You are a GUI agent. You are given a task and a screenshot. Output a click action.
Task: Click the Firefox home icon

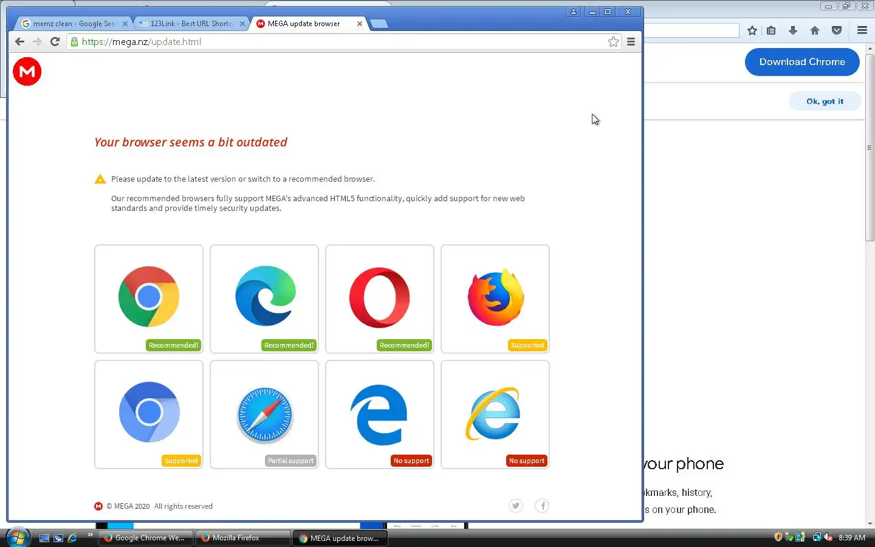tap(815, 30)
